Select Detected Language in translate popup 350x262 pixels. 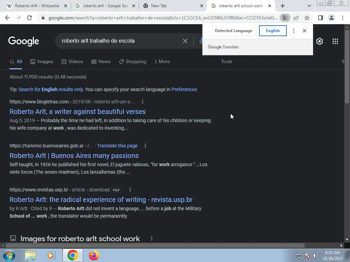tap(233, 31)
